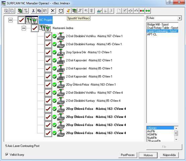Select ArcFltr in the filter list
186x161 pixels.
151,131
